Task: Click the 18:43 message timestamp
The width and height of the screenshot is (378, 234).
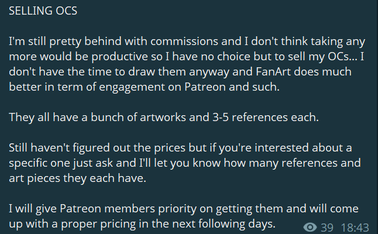Action: 354,226
